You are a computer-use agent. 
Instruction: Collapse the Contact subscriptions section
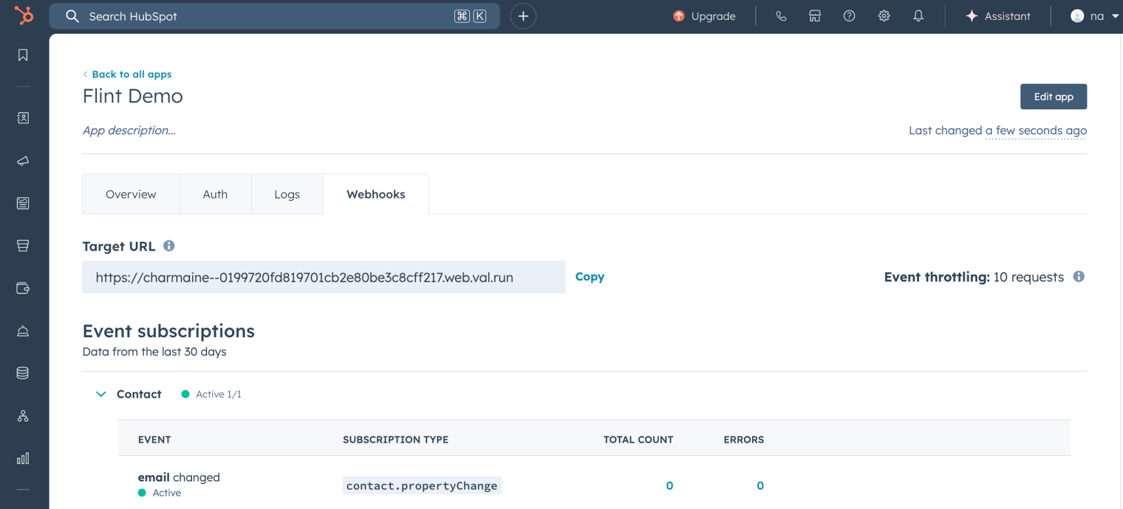coord(101,394)
